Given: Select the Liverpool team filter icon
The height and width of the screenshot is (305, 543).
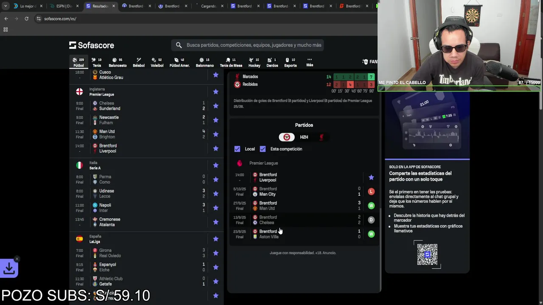Looking at the screenshot, I should (321, 137).
